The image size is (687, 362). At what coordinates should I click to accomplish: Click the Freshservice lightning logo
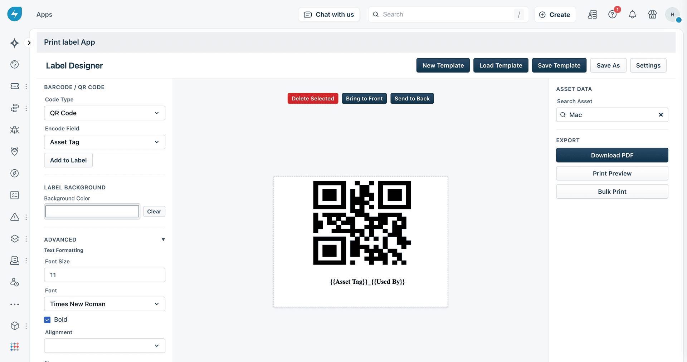15,14
